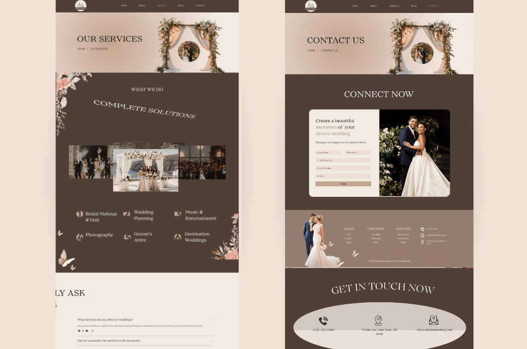Click the Facebook share icon in FAQ
This screenshot has height=349, width=527.
80,331
